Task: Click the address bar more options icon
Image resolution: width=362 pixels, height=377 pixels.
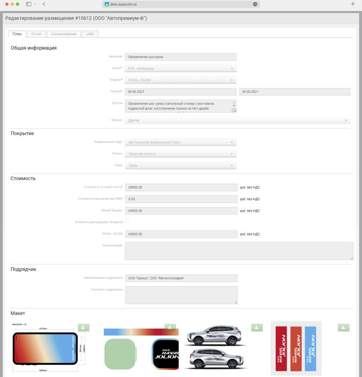Action: pos(255,4)
